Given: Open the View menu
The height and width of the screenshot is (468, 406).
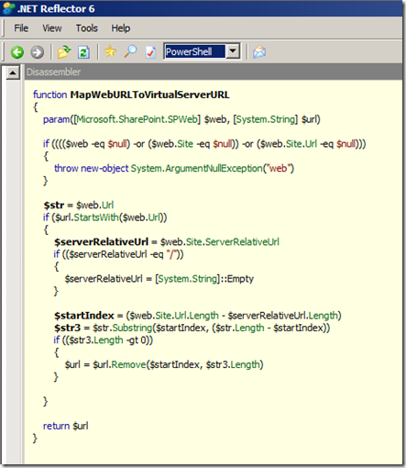Looking at the screenshot, I should (52, 28).
